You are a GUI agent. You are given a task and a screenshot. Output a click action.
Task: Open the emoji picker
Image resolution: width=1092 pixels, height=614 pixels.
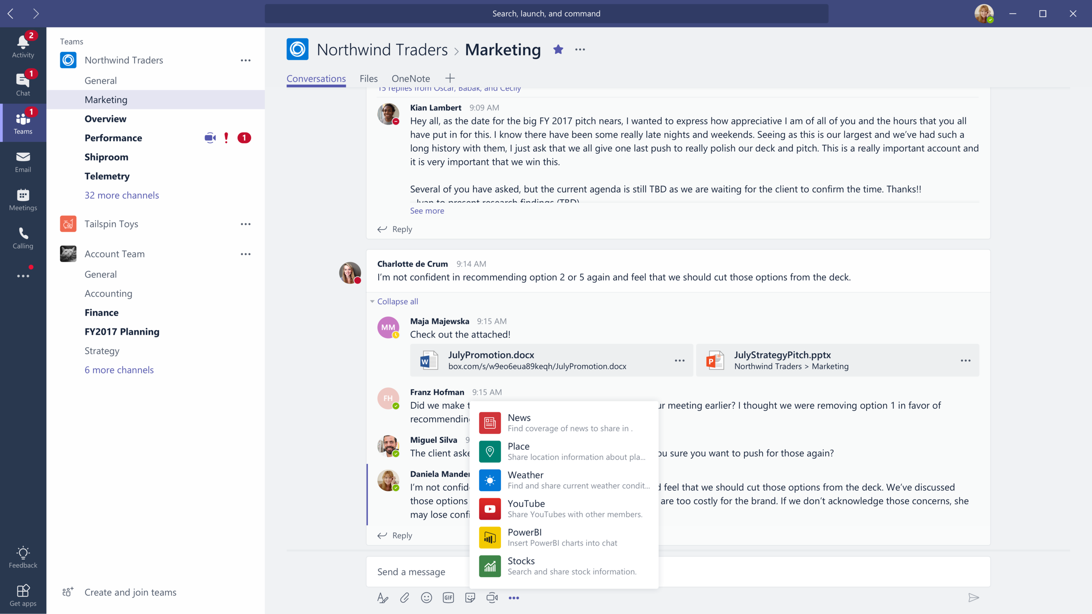pyautogui.click(x=426, y=598)
